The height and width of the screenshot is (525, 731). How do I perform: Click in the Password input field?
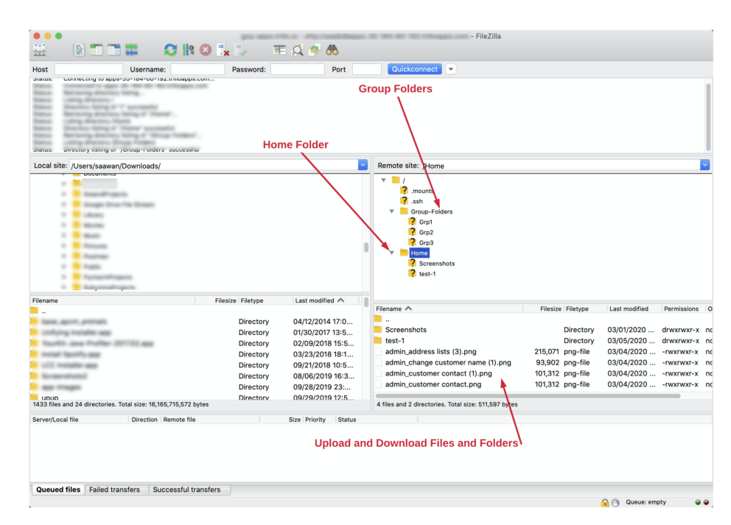pyautogui.click(x=298, y=69)
